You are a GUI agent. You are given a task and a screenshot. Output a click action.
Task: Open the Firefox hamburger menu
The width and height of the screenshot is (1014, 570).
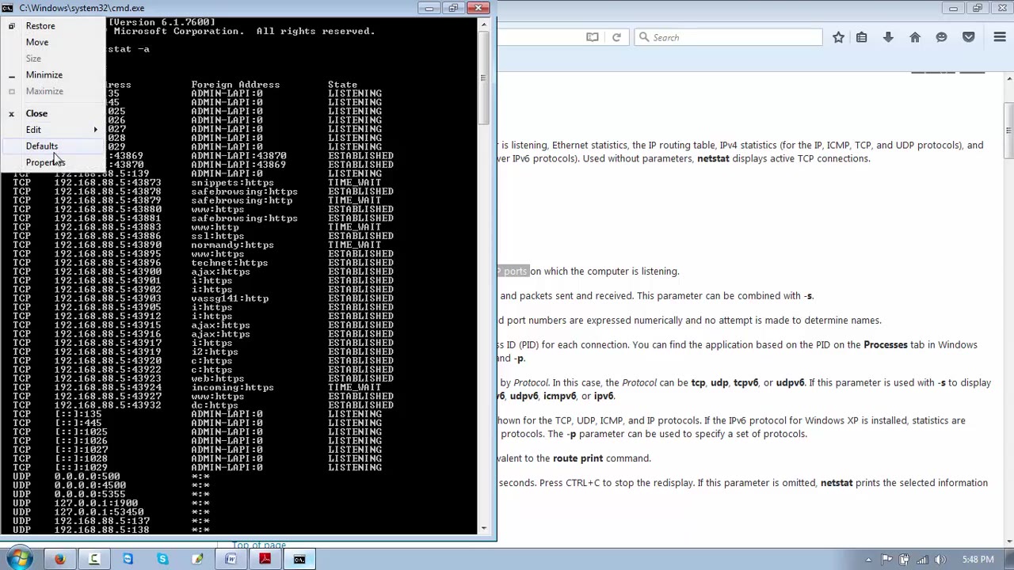pyautogui.click(x=1000, y=37)
